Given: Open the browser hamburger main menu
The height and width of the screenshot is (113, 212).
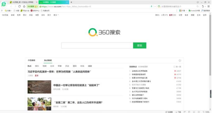Looking at the screenshot, I should coord(209,6).
